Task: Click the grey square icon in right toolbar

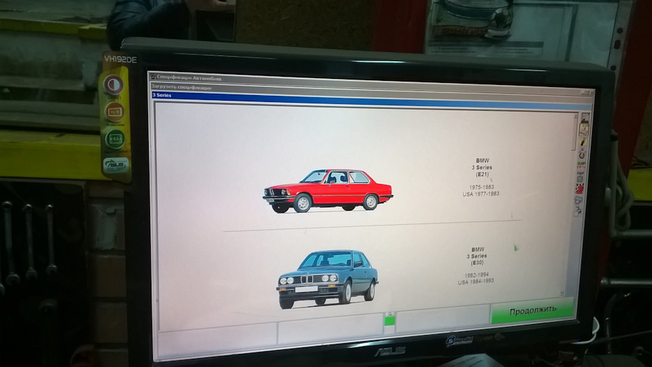Action: pos(580,179)
